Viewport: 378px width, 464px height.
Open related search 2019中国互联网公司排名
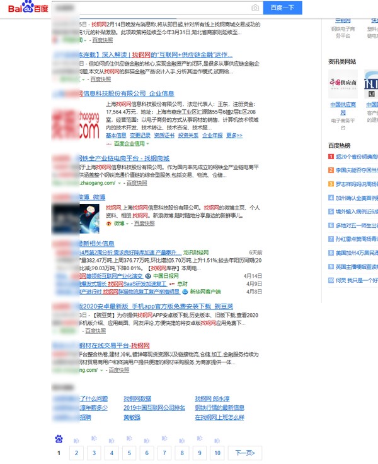click(x=154, y=408)
